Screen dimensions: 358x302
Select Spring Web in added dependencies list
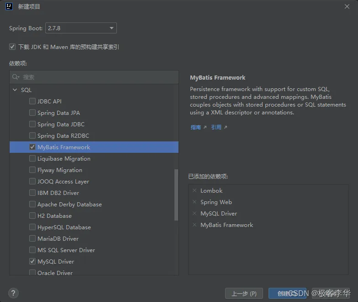click(x=216, y=202)
